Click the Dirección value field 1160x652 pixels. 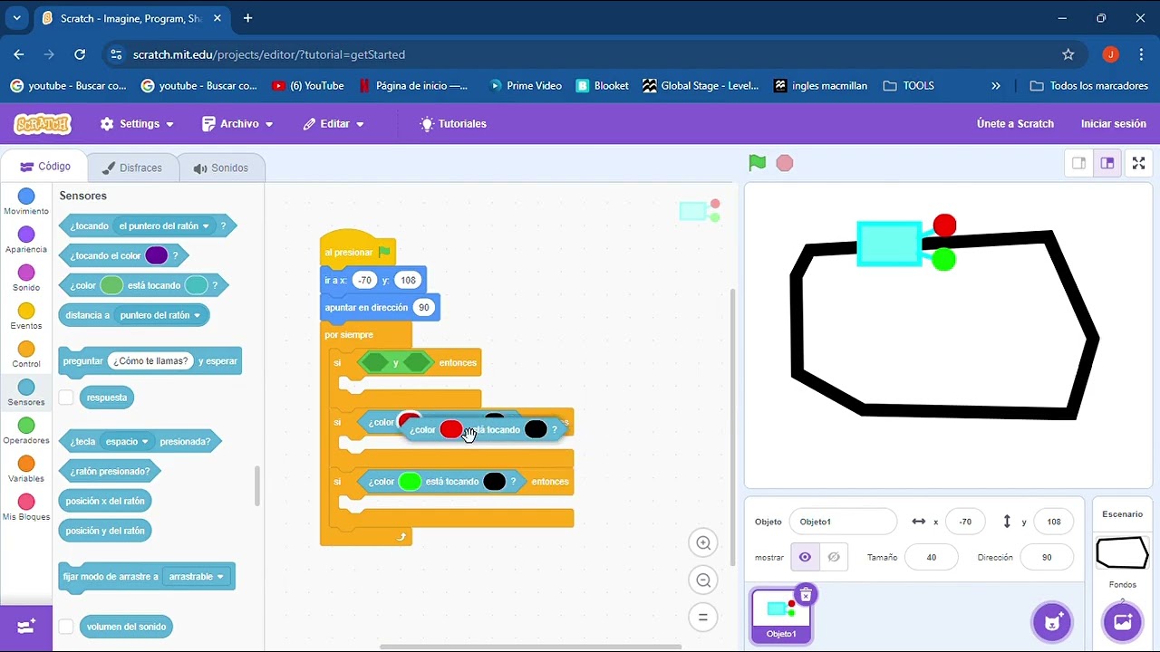[x=1047, y=558]
